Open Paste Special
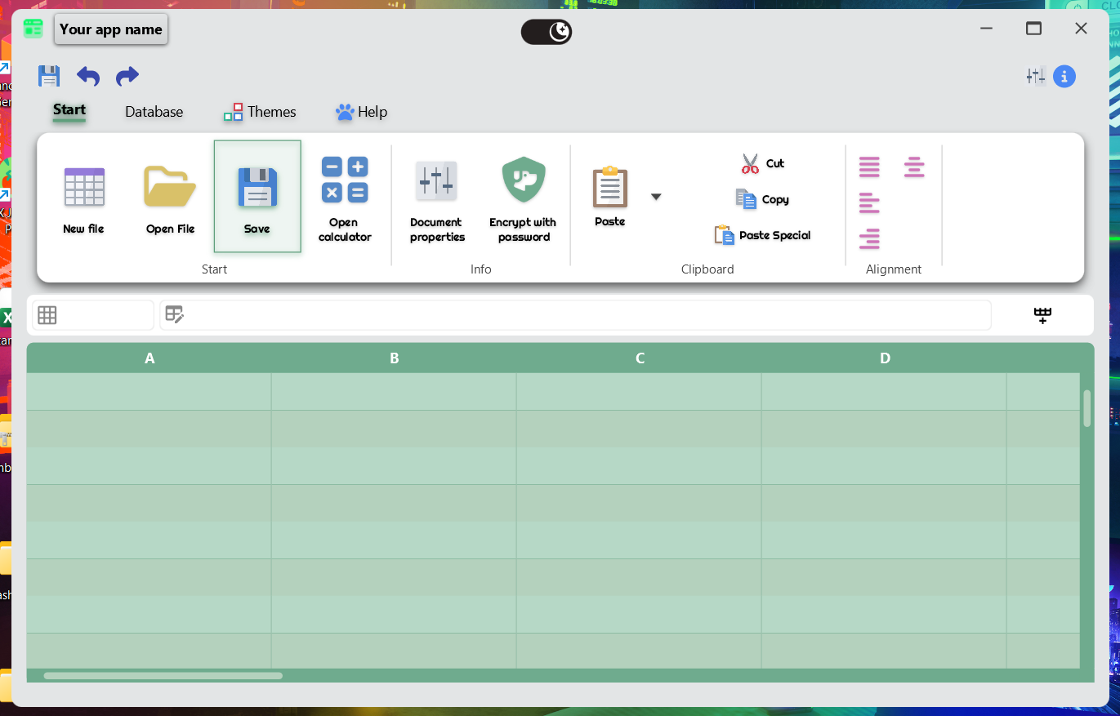Screen dimensions: 1120x716 (x=763, y=235)
